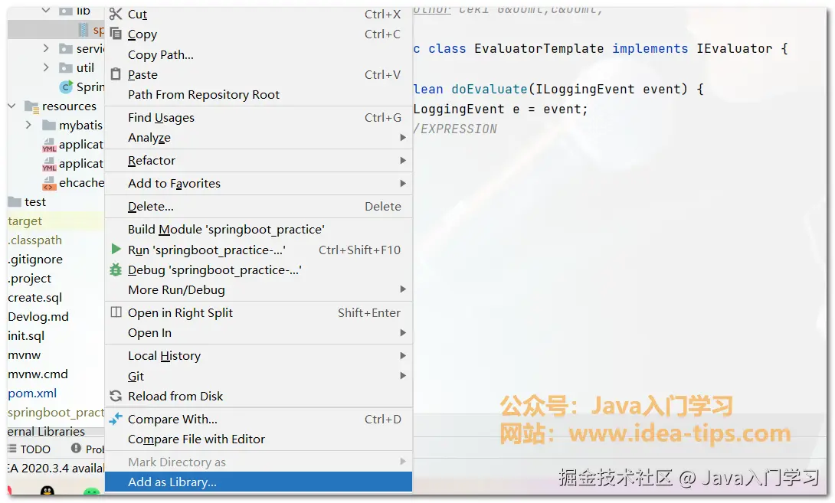Open the Git submenu arrow

pos(403,375)
